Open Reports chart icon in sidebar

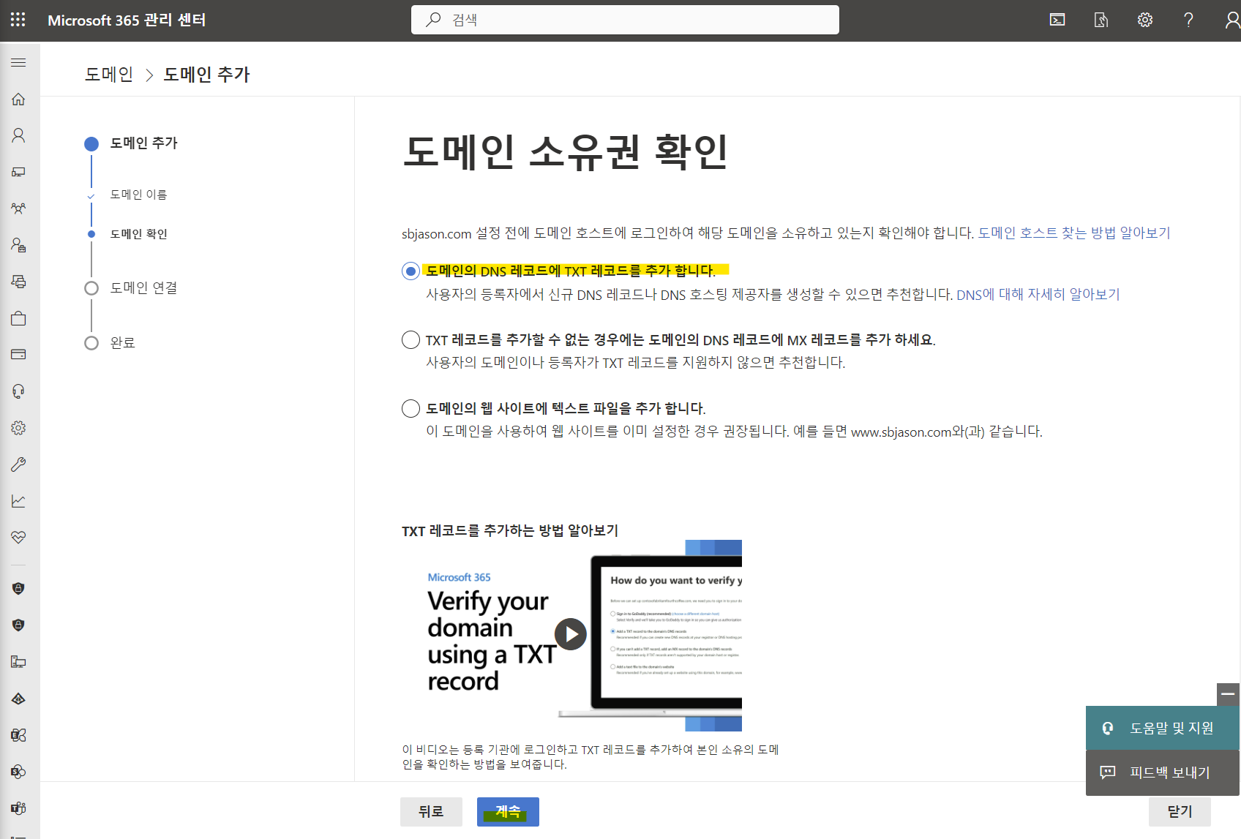(x=18, y=501)
